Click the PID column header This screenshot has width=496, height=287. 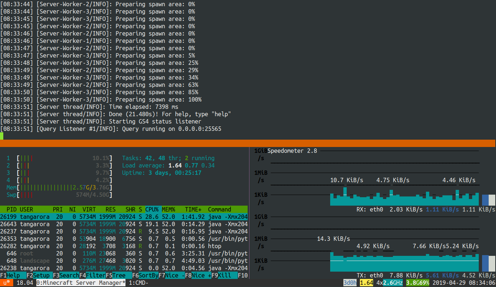(x=11, y=209)
